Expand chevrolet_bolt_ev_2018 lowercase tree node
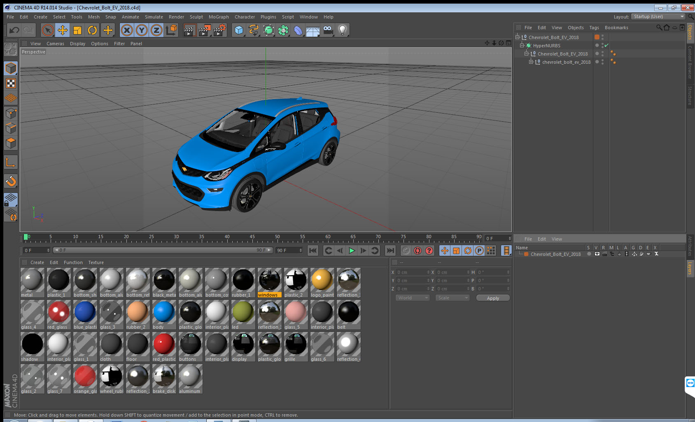Image resolution: width=695 pixels, height=422 pixels. (x=531, y=62)
